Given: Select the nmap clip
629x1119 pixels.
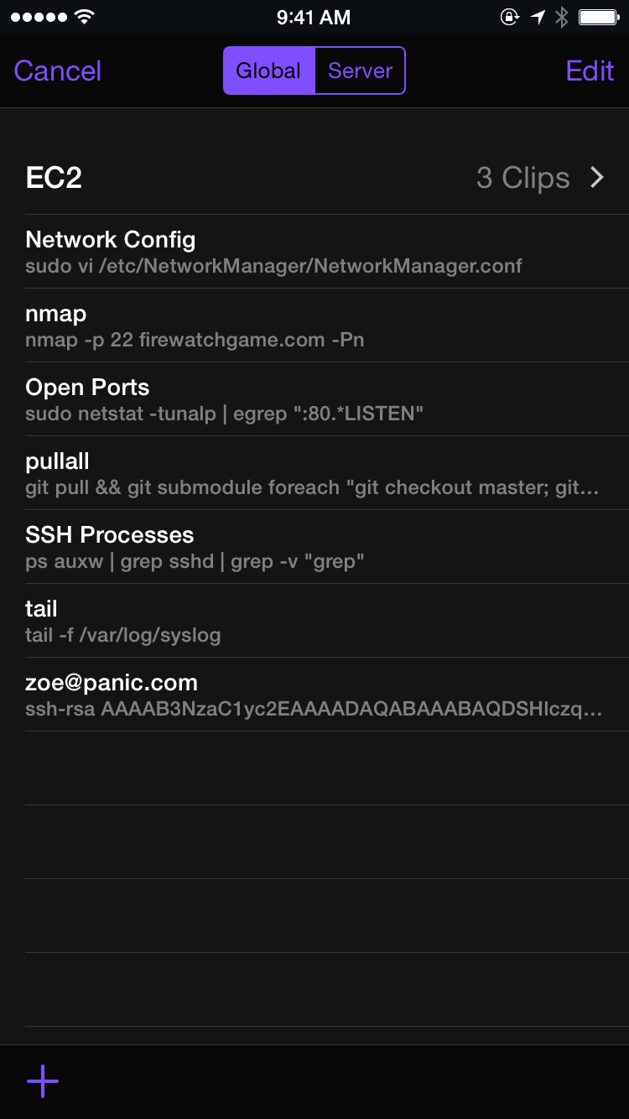Looking at the screenshot, I should (314, 325).
